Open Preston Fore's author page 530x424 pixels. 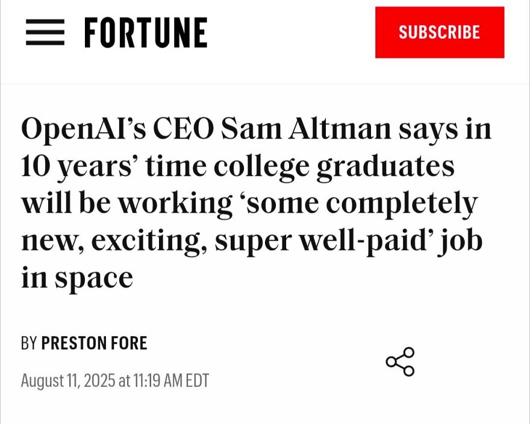[x=93, y=343]
